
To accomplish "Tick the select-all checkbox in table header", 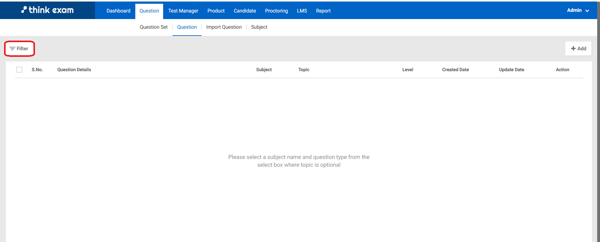I will [19, 70].
